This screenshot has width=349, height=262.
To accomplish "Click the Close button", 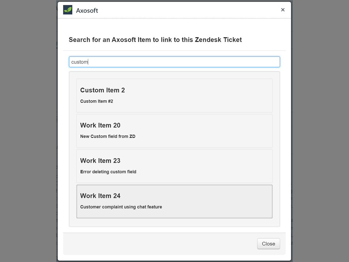I will coord(269,244).
